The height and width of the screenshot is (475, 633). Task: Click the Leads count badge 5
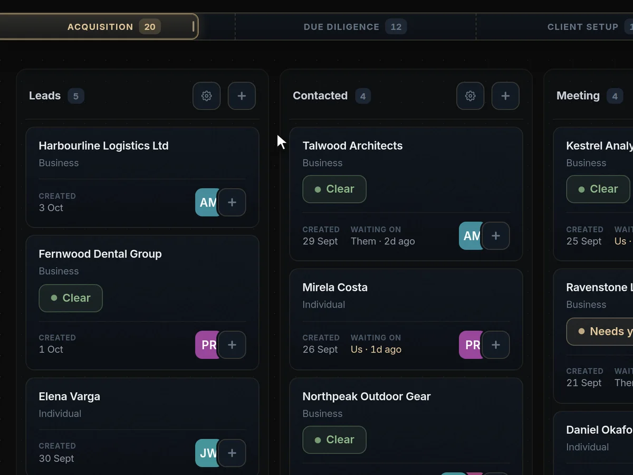click(x=76, y=96)
